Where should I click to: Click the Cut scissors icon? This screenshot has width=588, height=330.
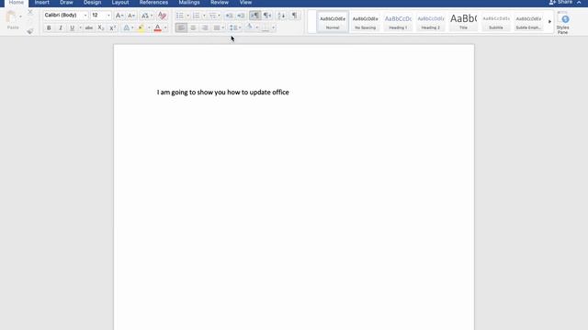point(30,13)
